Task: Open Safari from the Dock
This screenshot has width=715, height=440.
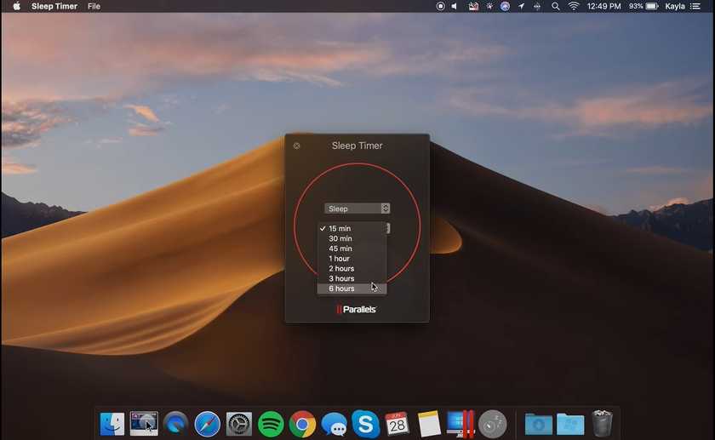Action: (x=207, y=423)
